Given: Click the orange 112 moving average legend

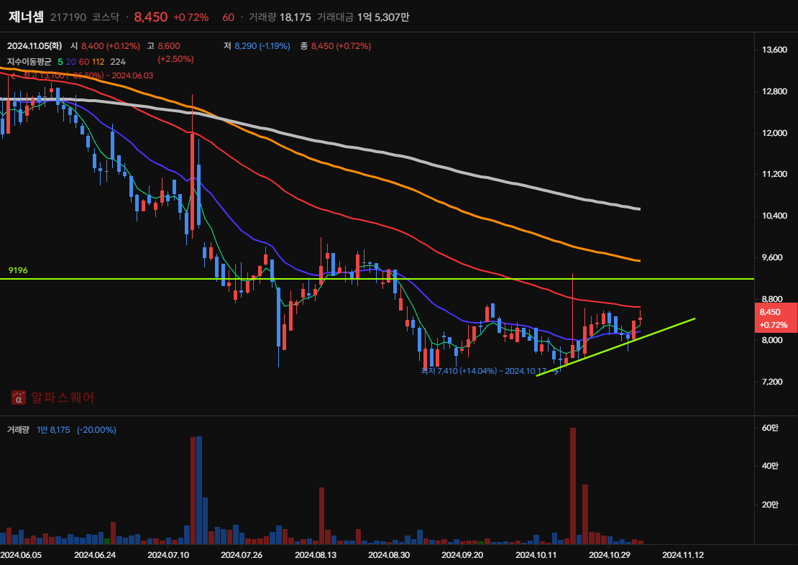Looking at the screenshot, I should pyautogui.click(x=98, y=62).
